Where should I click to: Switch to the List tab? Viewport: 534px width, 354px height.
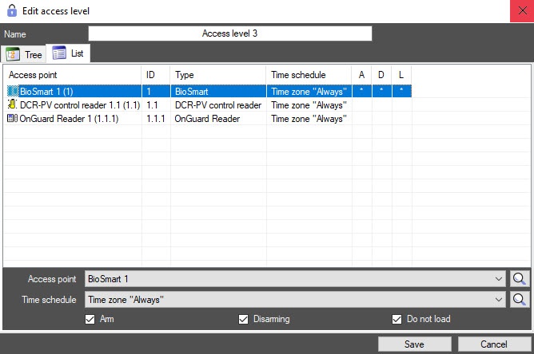pos(68,53)
